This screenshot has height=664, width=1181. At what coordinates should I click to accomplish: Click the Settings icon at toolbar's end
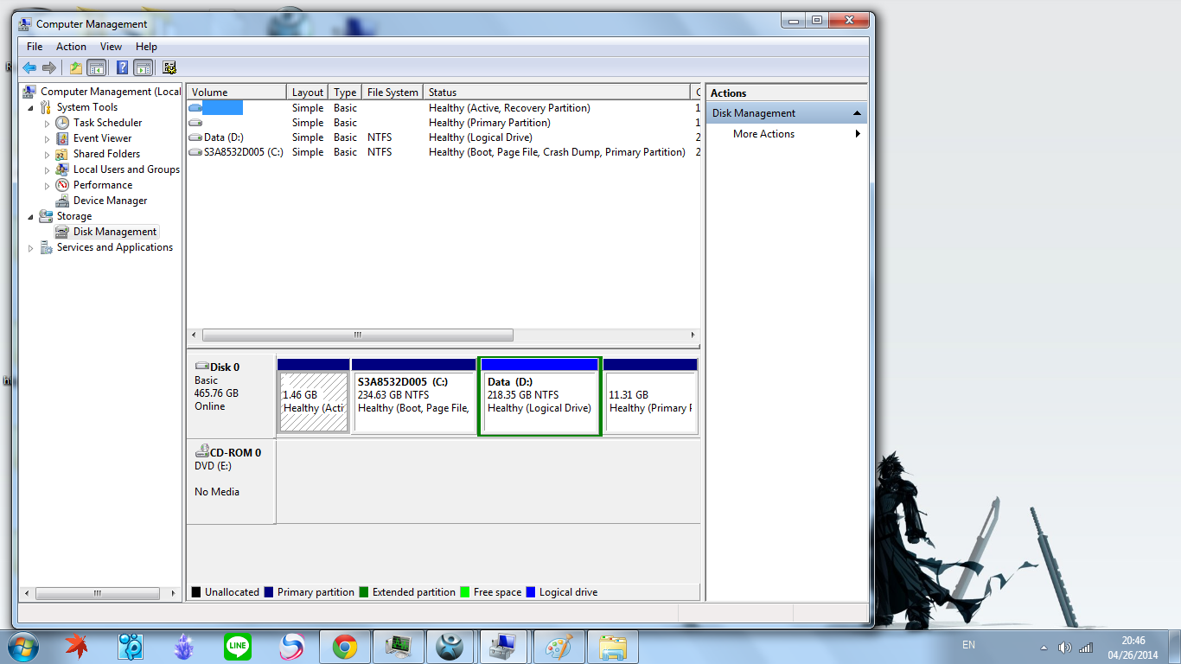pyautogui.click(x=169, y=67)
